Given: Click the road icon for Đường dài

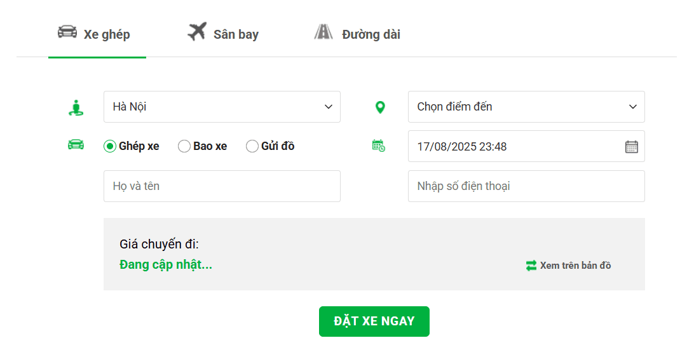Looking at the screenshot, I should pos(323,32).
